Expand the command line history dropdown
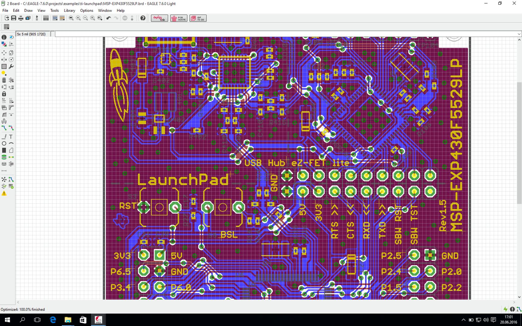Viewport: 522px width, 326px height. [x=519, y=34]
